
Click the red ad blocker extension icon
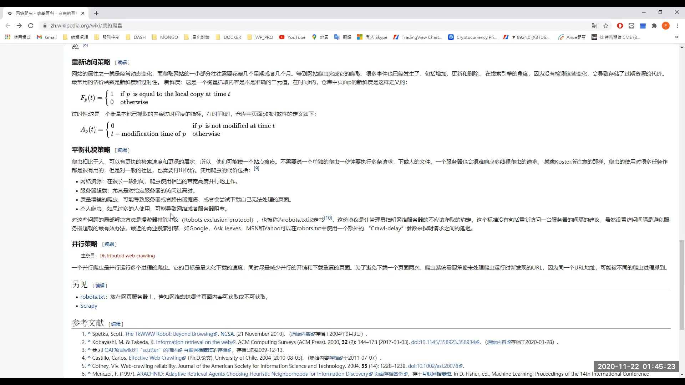(x=620, y=26)
